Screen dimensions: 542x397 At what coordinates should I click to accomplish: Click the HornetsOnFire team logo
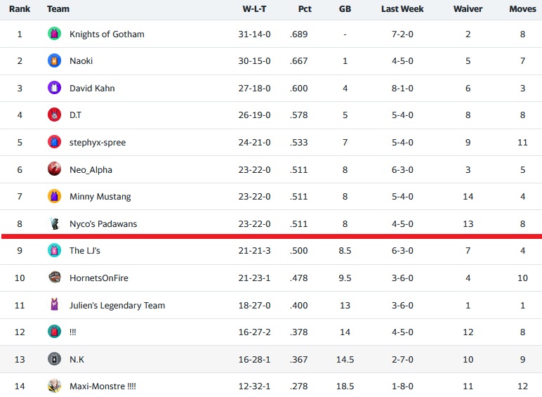tap(54, 278)
